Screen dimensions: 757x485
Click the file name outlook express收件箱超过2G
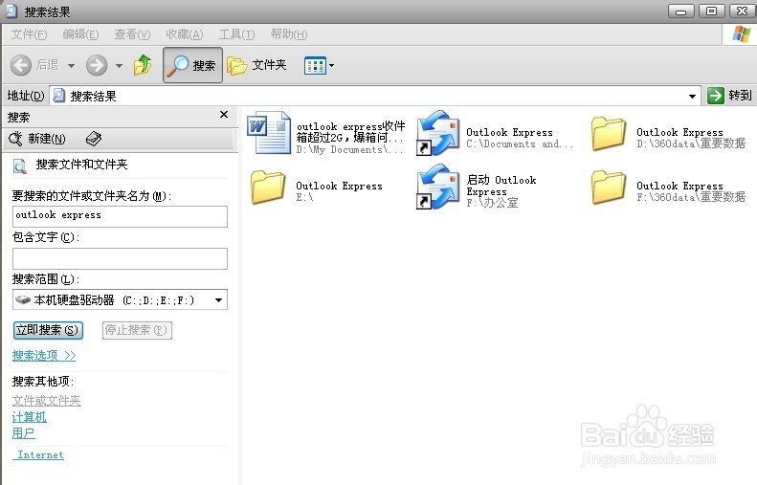[351, 132]
